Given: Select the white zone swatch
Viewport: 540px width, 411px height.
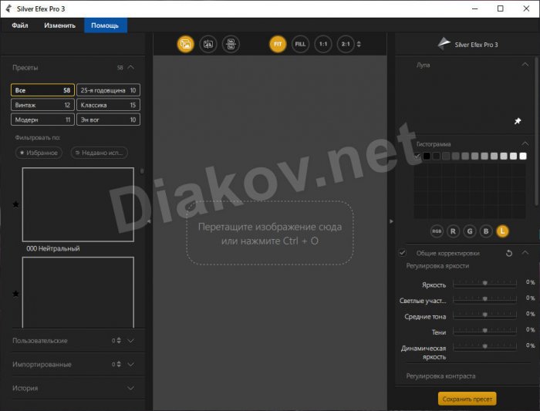Looking at the screenshot, I should click(523, 156).
